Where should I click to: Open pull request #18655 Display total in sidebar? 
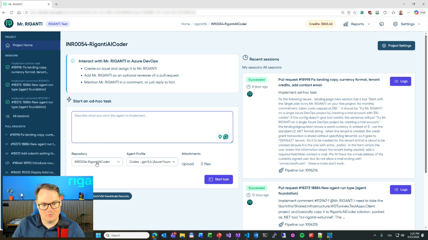tap(31, 172)
